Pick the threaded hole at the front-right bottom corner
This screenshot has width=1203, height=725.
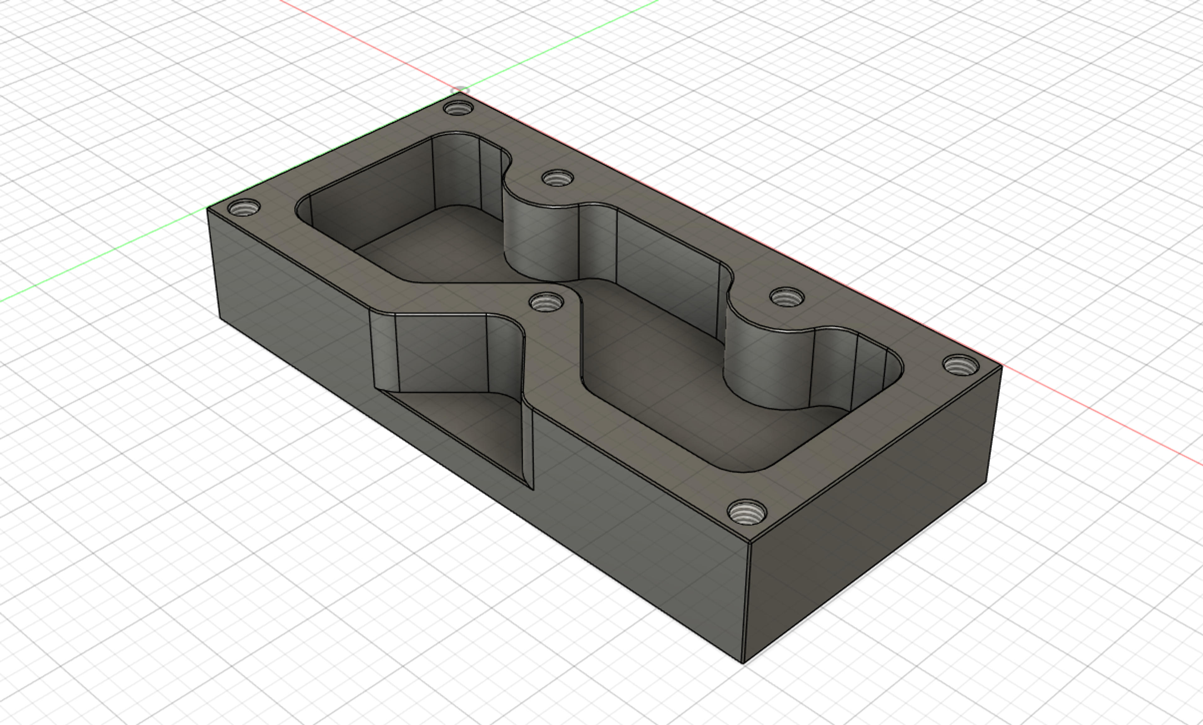(x=747, y=512)
